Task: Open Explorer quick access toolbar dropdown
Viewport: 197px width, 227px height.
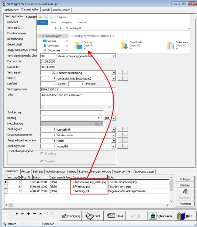Action: coord(55,17)
